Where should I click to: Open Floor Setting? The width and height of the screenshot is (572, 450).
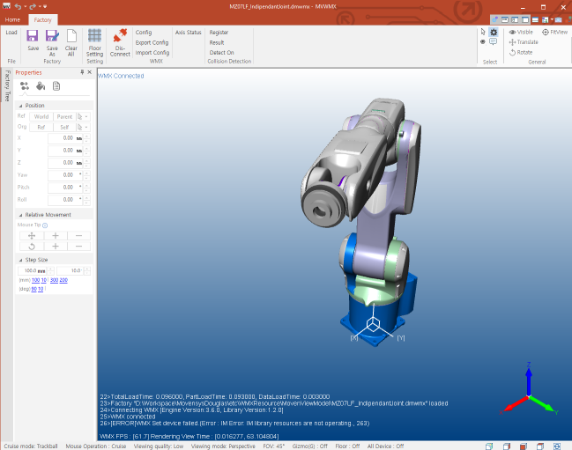[94, 42]
